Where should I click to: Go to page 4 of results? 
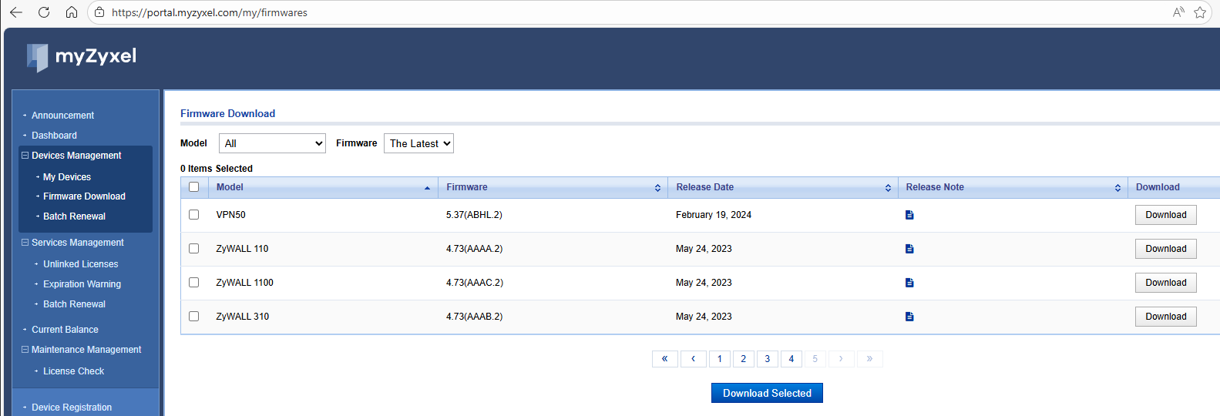(x=791, y=359)
